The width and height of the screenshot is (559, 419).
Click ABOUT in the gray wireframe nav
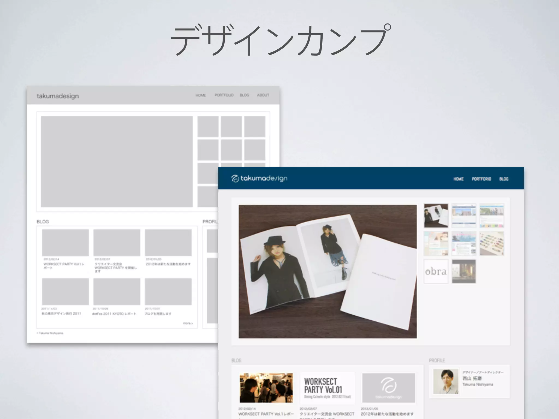(x=263, y=95)
